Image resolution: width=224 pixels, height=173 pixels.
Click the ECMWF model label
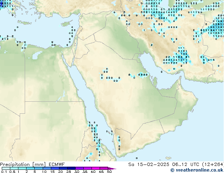57,165
